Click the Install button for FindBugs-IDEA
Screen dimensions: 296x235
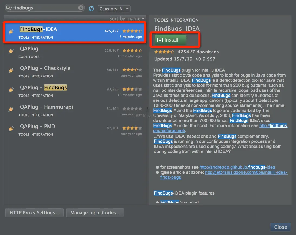(x=170, y=40)
